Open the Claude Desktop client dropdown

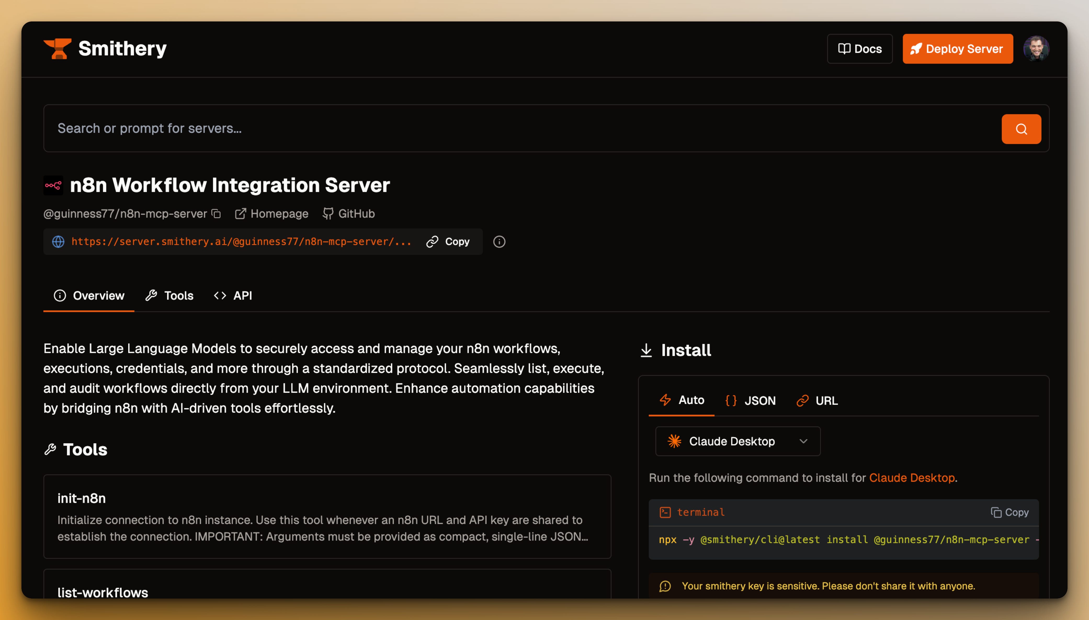click(731, 441)
